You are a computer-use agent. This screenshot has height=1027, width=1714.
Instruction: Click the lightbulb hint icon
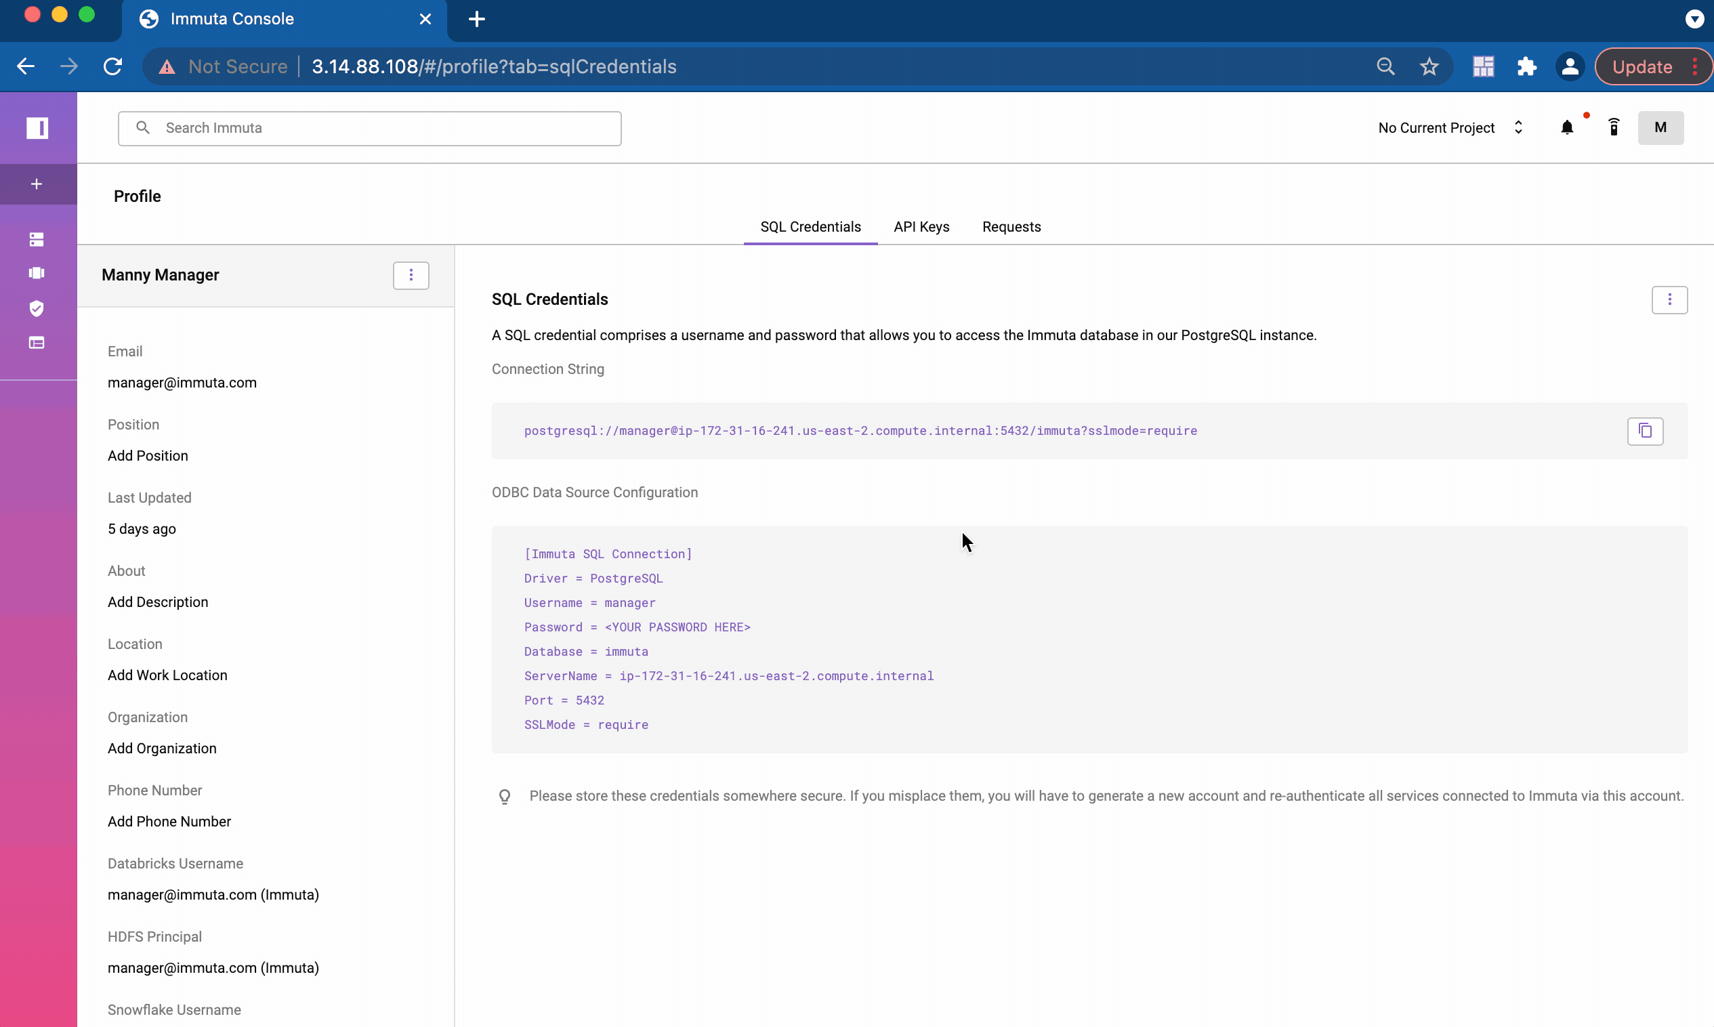coord(505,797)
